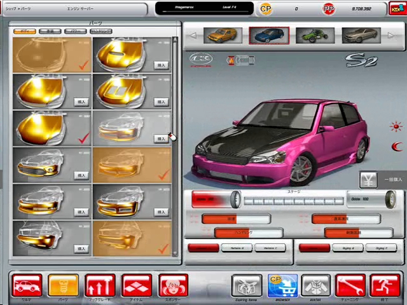Select the first parts category tab
This screenshot has height=305, width=407.
coord(25,30)
